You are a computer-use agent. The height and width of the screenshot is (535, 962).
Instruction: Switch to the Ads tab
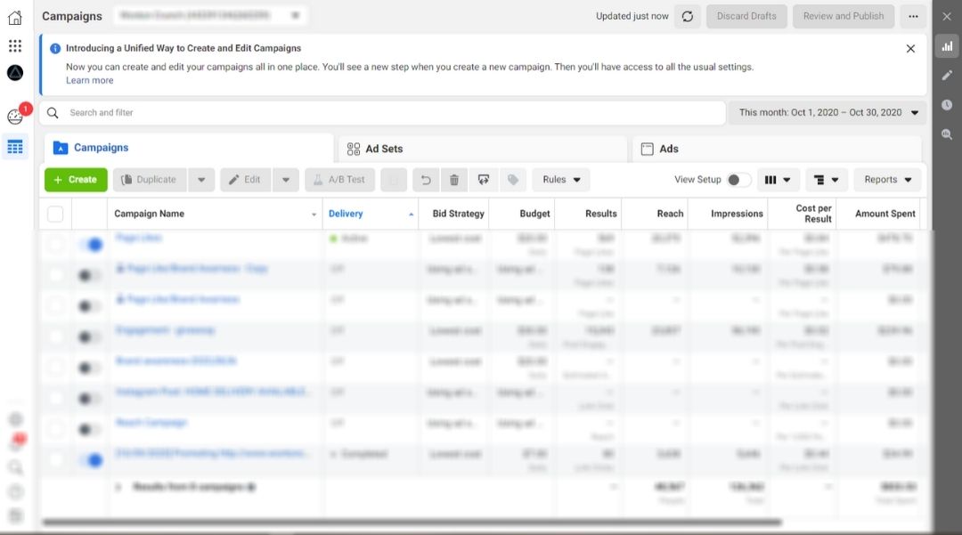tap(668, 148)
